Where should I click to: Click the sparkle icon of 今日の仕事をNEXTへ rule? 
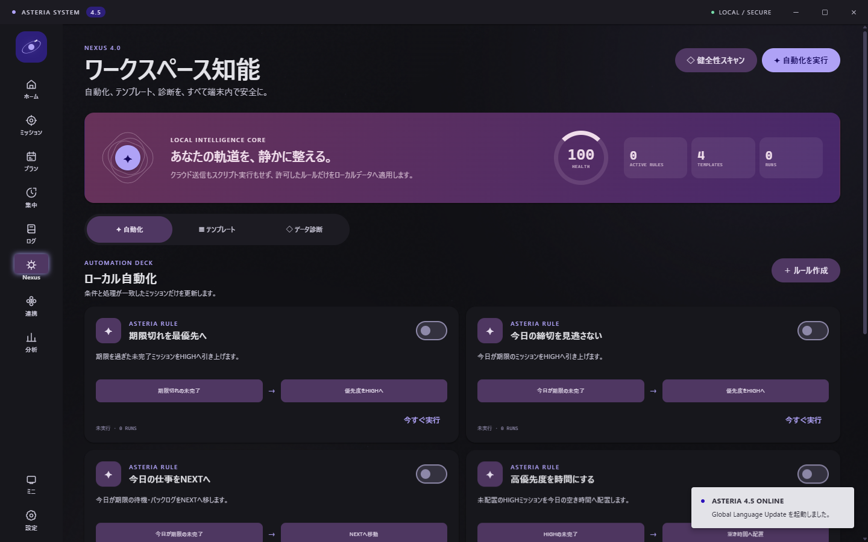click(x=108, y=474)
